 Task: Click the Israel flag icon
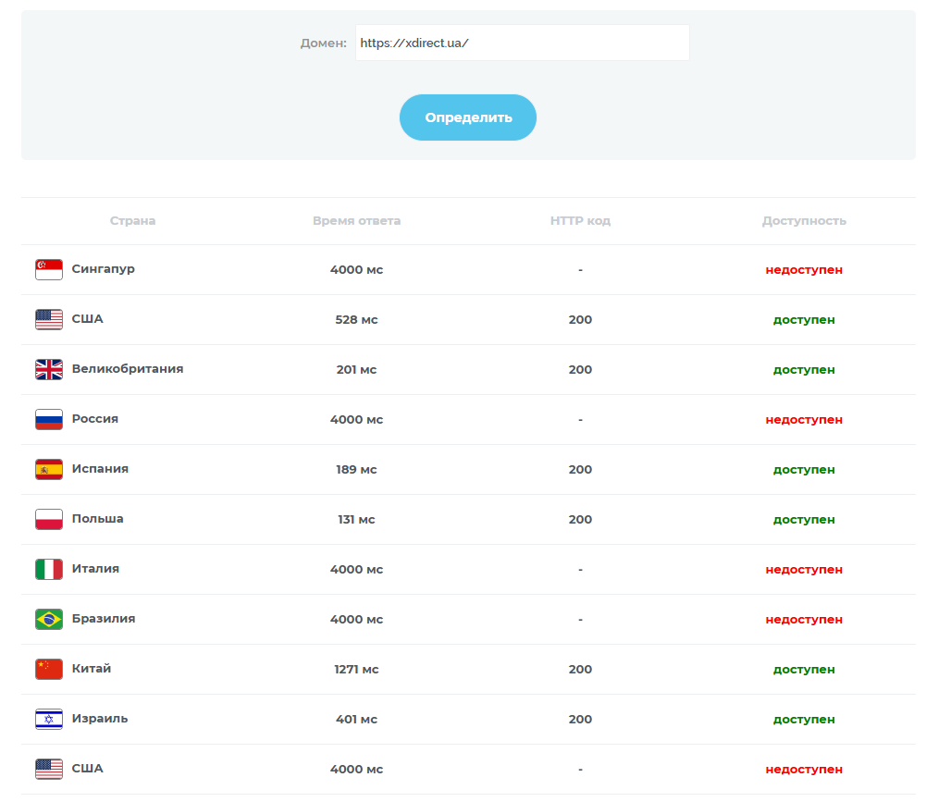coord(49,719)
